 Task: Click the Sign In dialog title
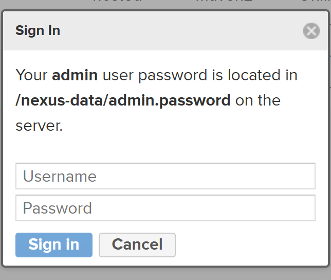(38, 31)
